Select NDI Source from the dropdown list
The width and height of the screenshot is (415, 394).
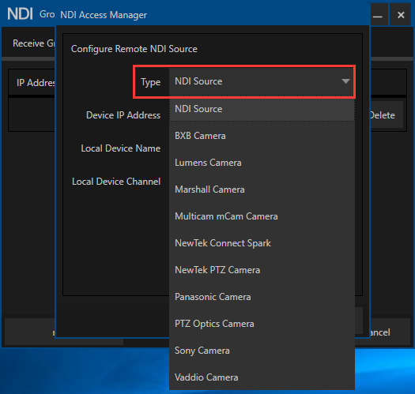tap(262, 109)
